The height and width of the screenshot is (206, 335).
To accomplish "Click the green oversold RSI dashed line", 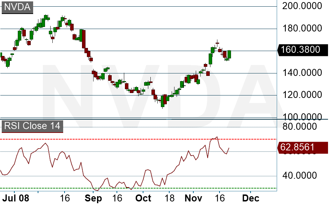I will (x=139, y=188).
